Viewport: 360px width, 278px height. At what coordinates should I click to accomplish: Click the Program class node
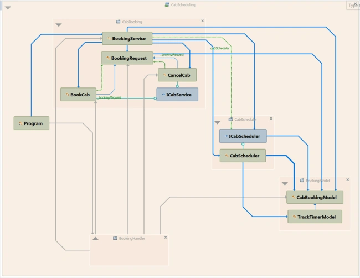[32, 123]
